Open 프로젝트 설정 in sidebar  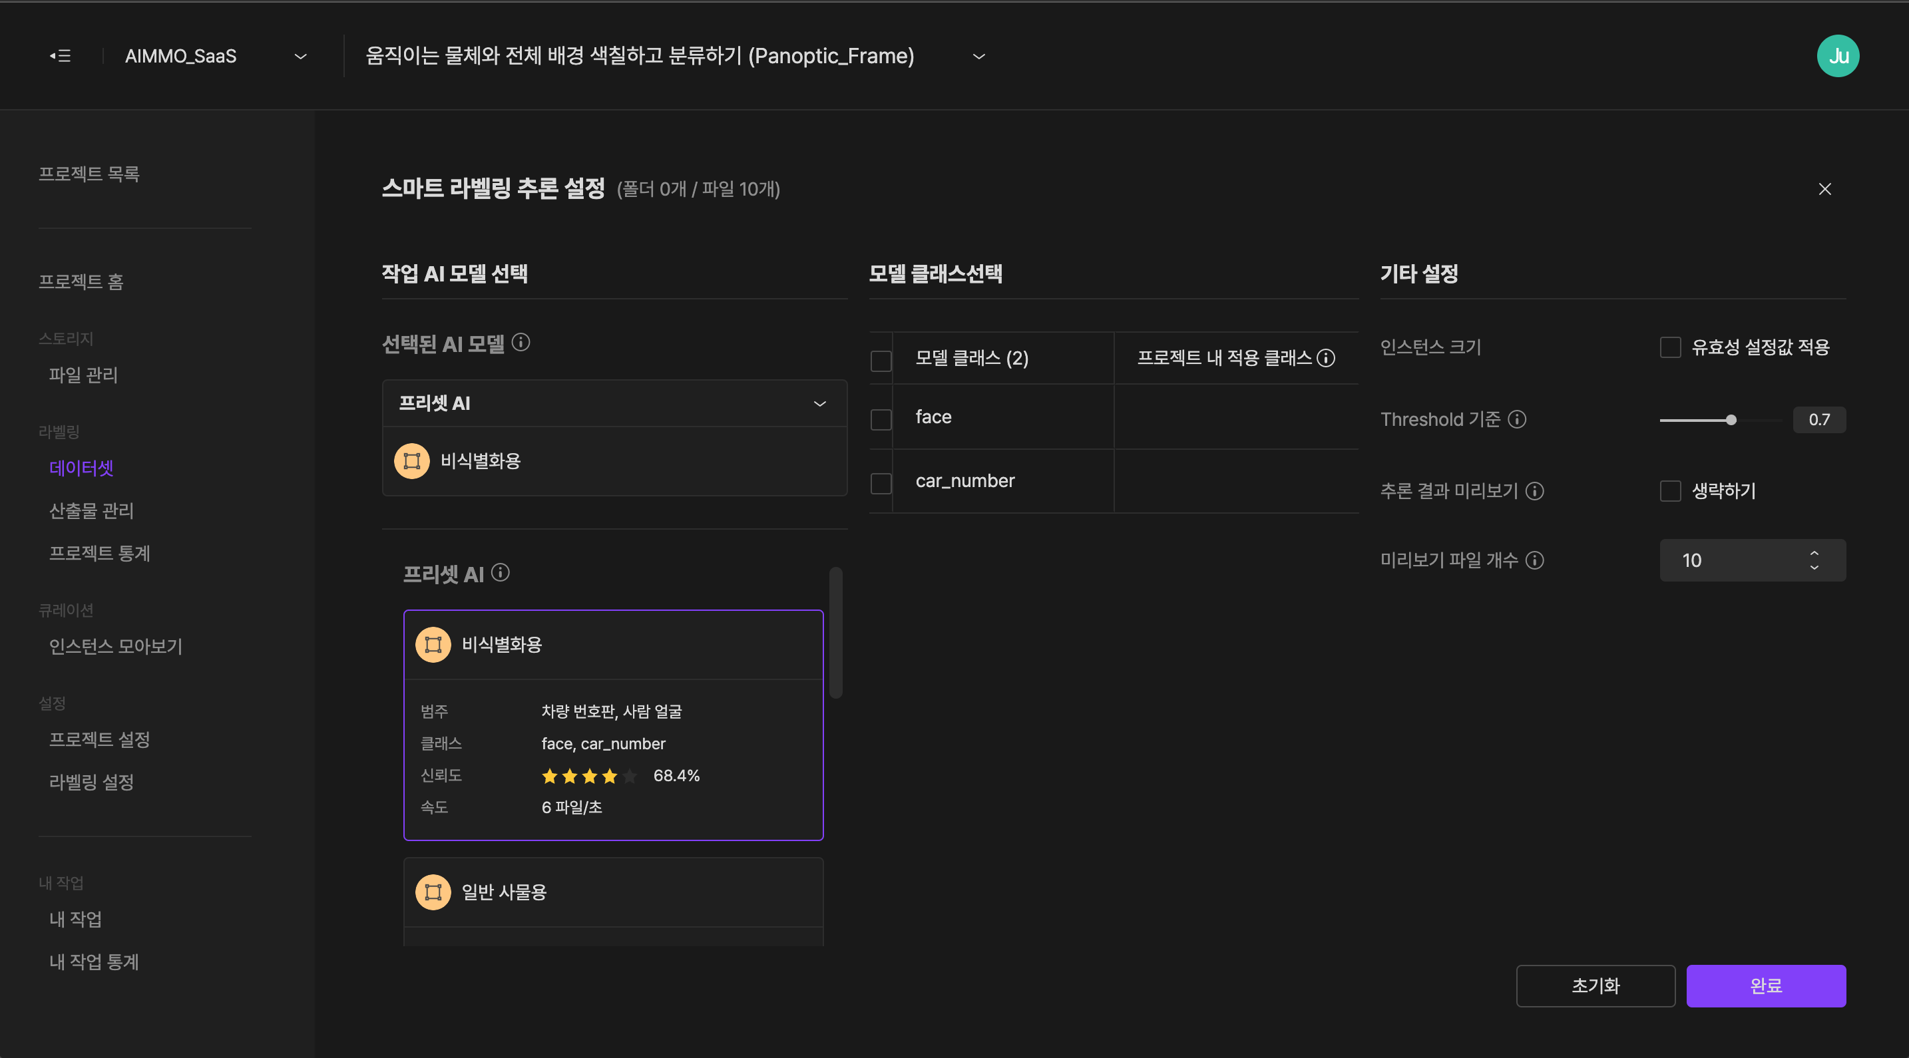point(99,739)
